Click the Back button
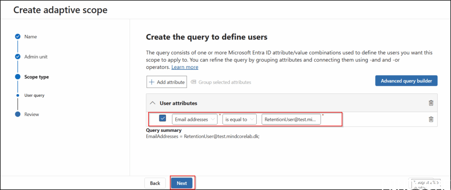This screenshot has width=451, height=190. point(155,183)
